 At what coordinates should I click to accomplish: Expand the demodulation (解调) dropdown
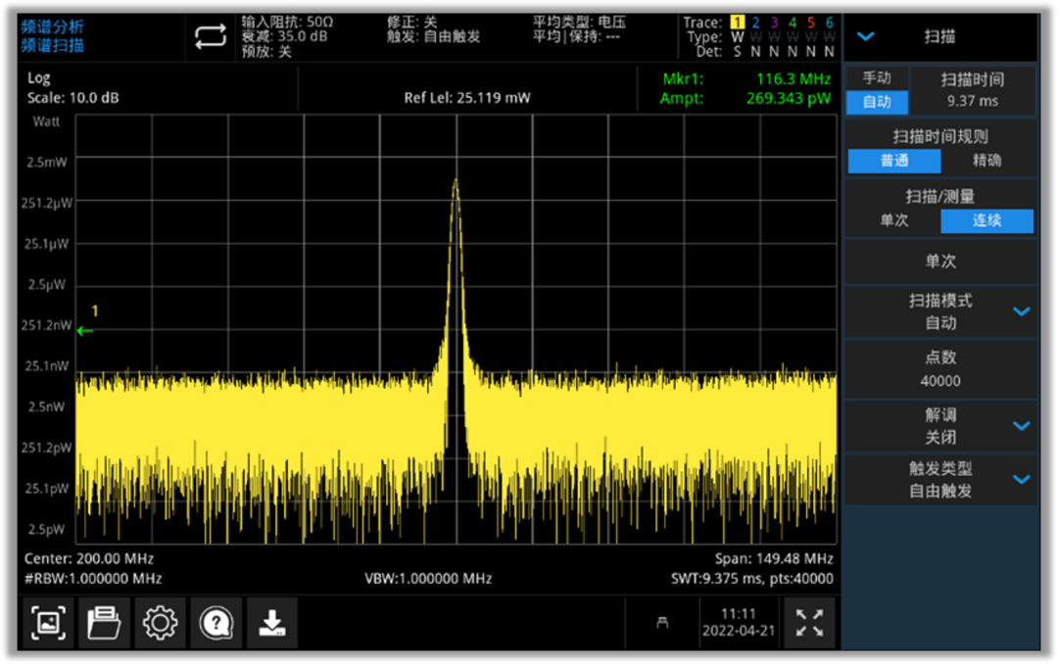coord(1021,426)
